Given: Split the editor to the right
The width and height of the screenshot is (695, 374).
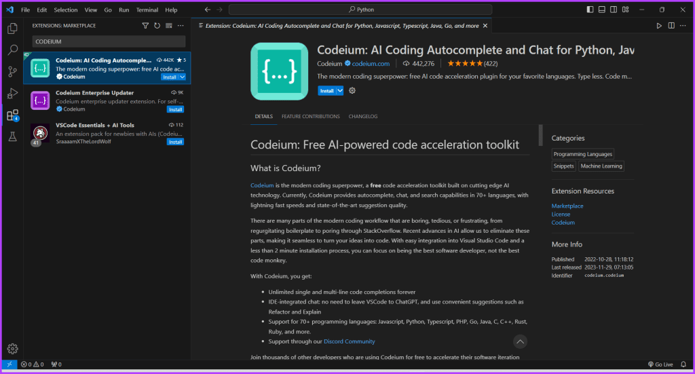Looking at the screenshot, I should [671, 26].
